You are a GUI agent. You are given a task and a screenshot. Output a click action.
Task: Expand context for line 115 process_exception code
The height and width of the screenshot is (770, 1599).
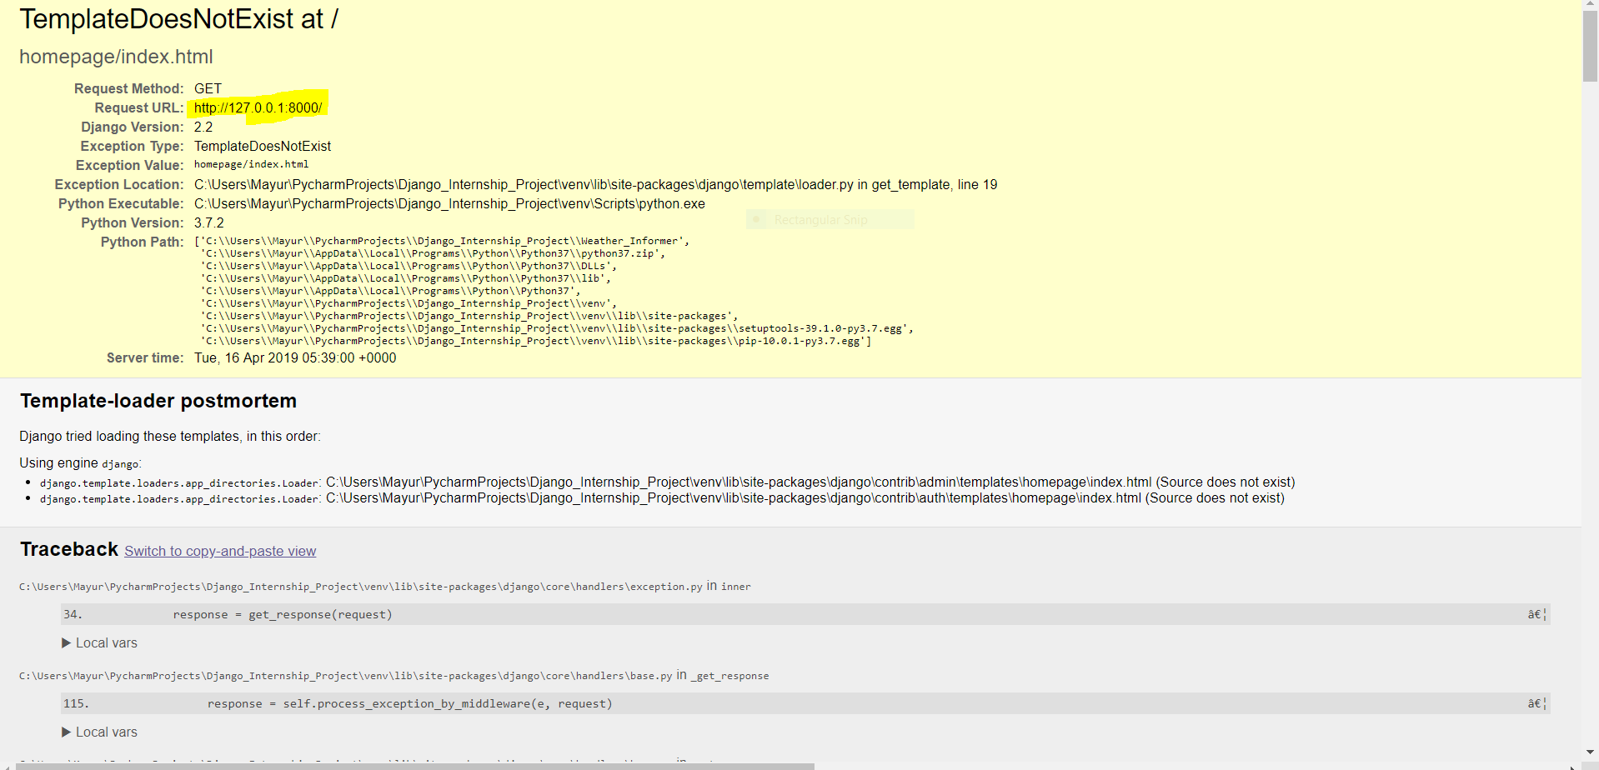pos(805,703)
